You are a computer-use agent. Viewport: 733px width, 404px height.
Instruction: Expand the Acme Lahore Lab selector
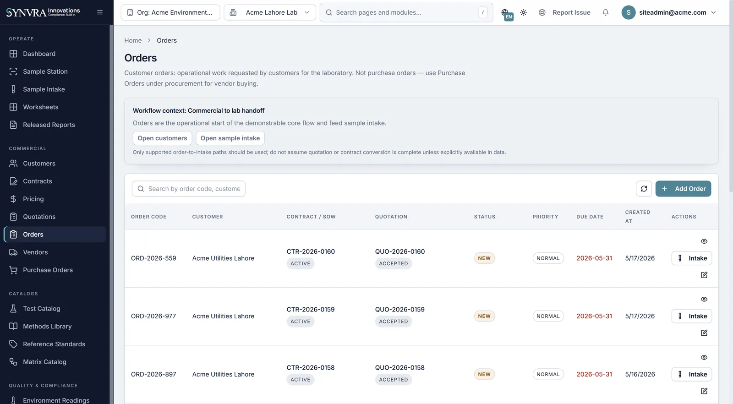pos(270,12)
